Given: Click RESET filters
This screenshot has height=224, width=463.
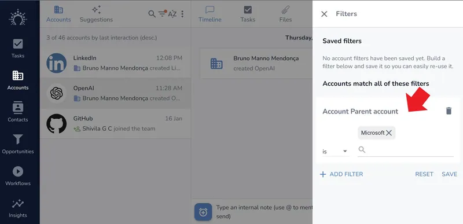Looking at the screenshot, I should point(424,174).
